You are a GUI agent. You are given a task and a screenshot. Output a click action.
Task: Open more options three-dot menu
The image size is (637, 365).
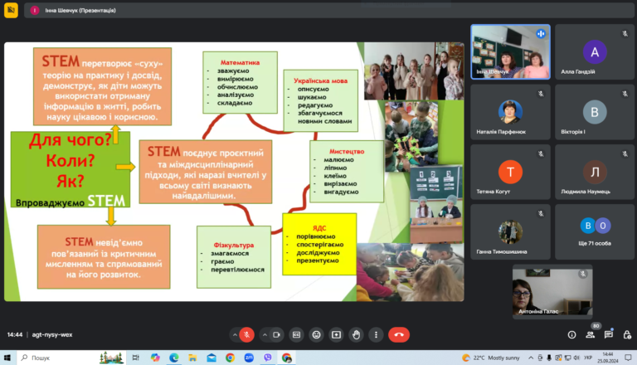tap(377, 335)
